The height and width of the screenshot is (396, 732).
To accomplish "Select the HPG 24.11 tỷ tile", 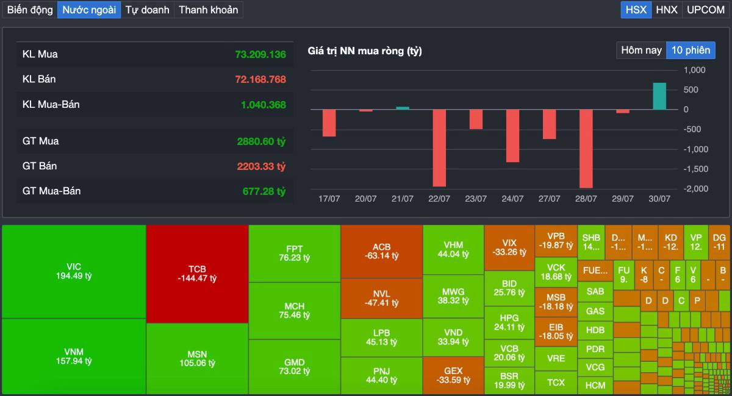I will click(509, 323).
